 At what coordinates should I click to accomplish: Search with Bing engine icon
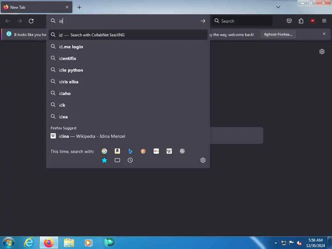click(x=130, y=151)
